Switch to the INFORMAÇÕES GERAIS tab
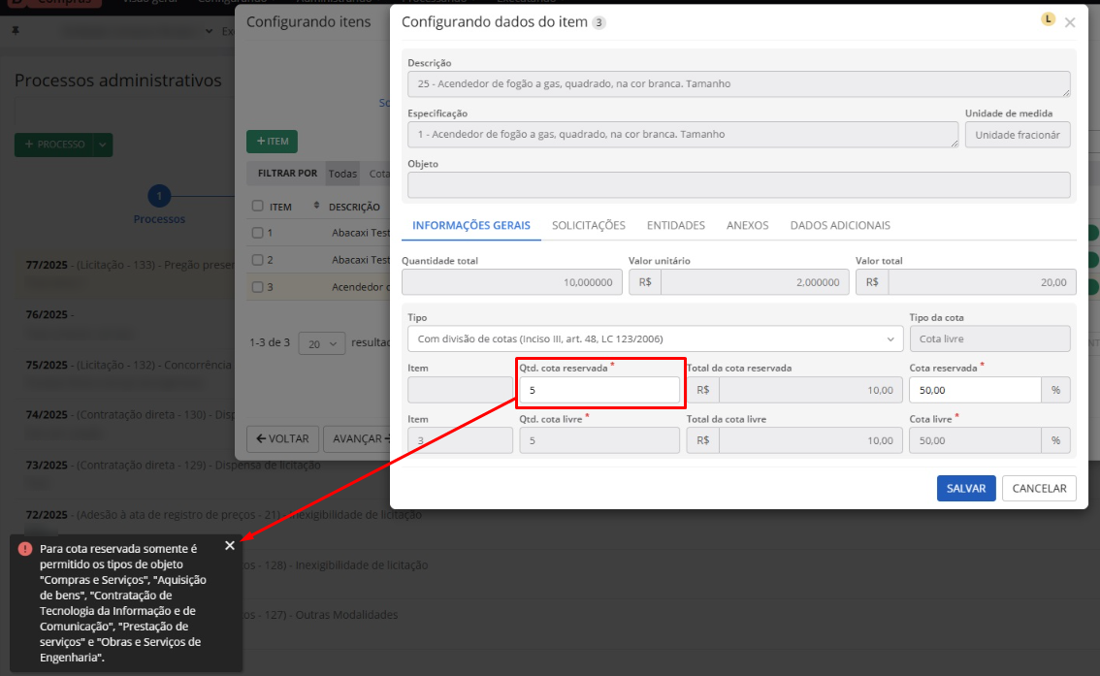The image size is (1100, 676). coord(471,225)
